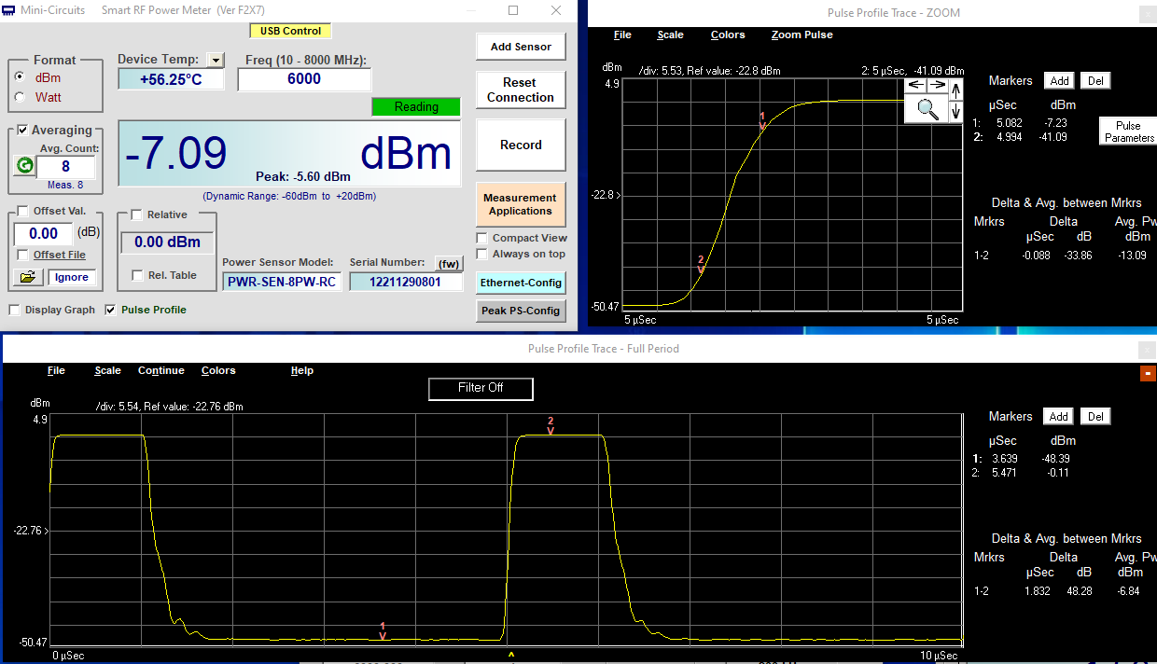Open Zoom Pulse menu
The width and height of the screenshot is (1157, 664).
(802, 35)
